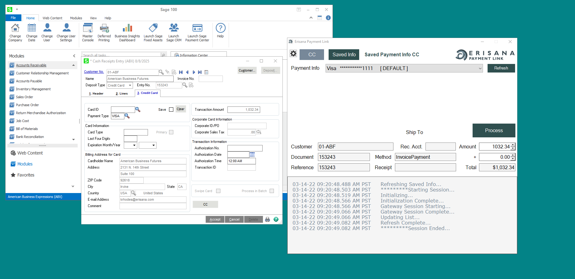Open Erisana settings gear
575x279 pixels.
293,54
